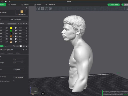Click the Add model cube icon
The width and height of the screenshot is (128, 96).
click(38, 9)
